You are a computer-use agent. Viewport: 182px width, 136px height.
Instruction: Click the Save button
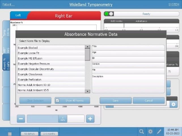click(x=116, y=100)
